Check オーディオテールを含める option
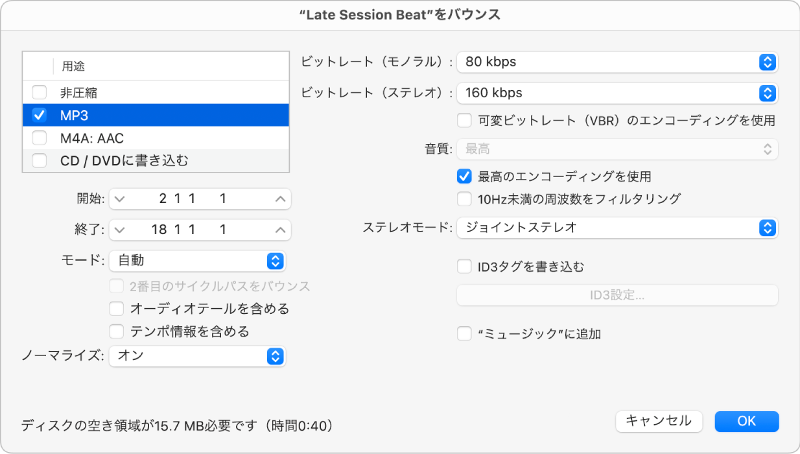800x454 pixels. [x=117, y=309]
